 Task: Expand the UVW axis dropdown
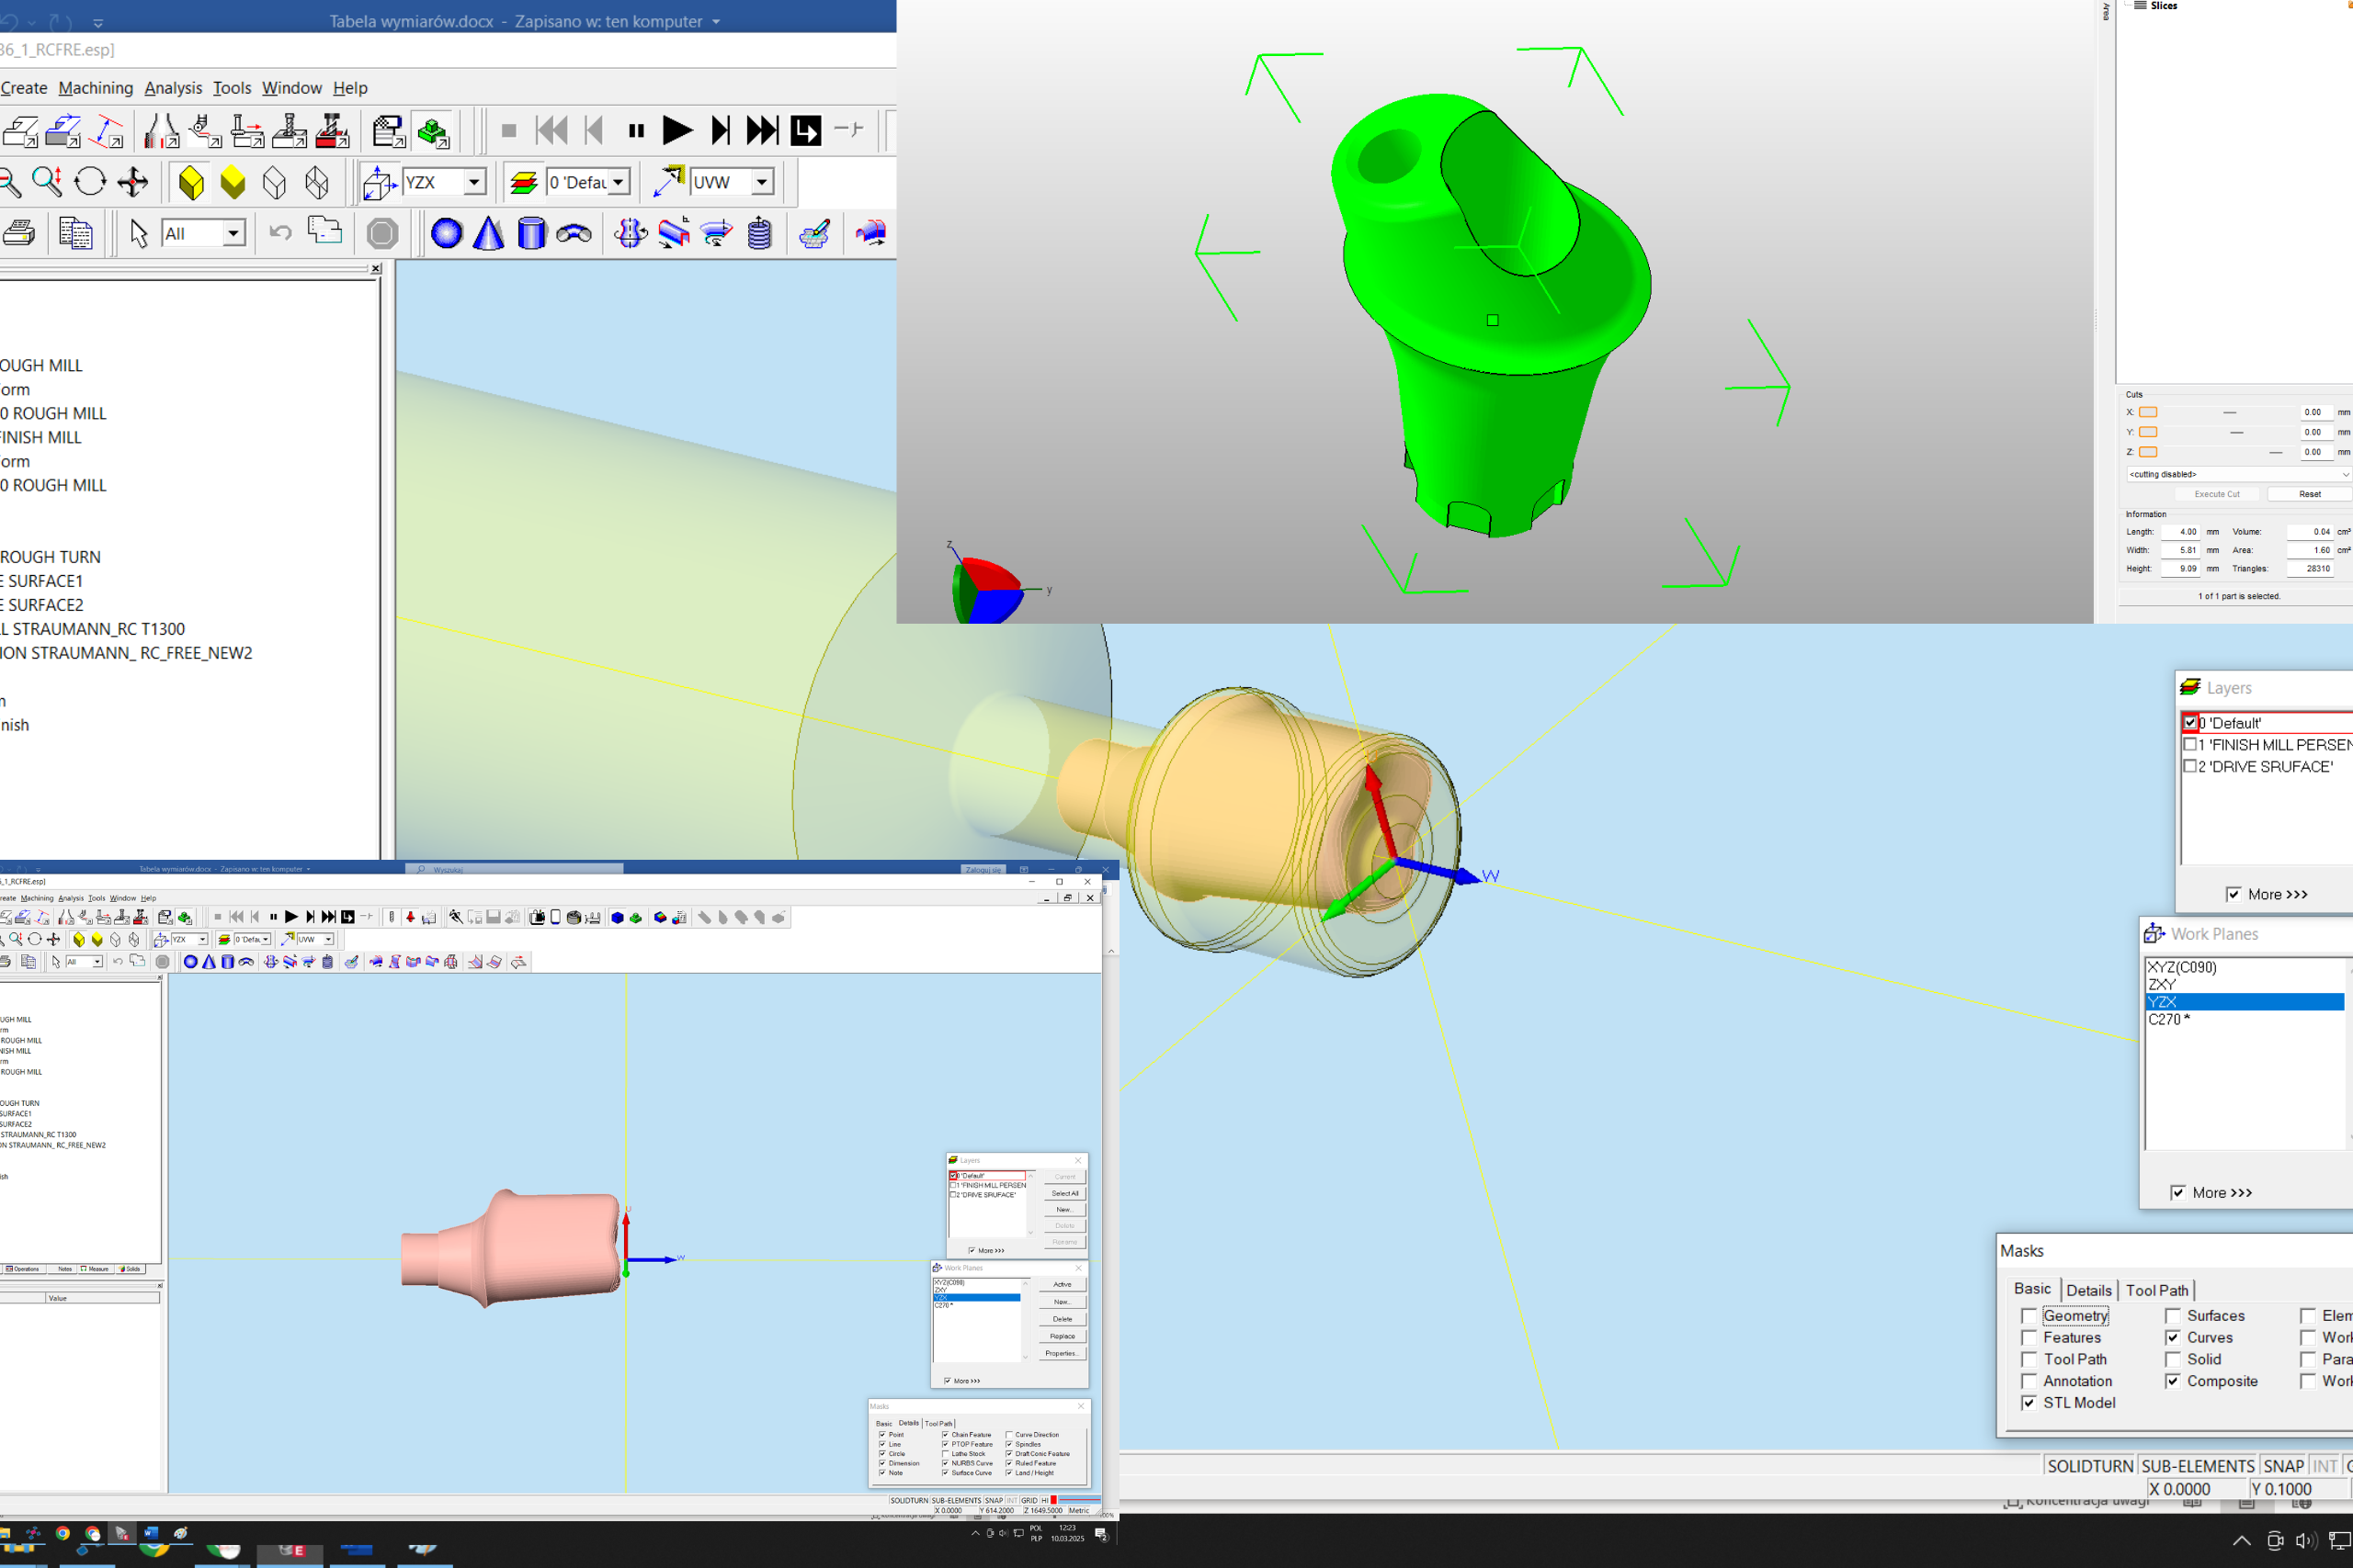762,182
